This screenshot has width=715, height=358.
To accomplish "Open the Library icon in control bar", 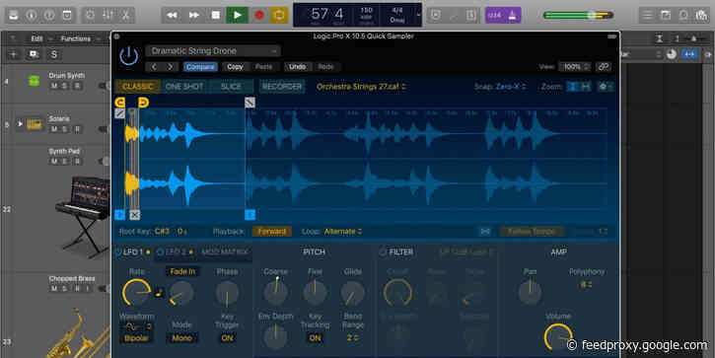I will [13, 15].
